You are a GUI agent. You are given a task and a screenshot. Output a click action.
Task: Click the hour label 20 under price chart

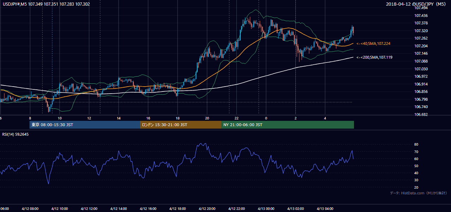(207, 118)
